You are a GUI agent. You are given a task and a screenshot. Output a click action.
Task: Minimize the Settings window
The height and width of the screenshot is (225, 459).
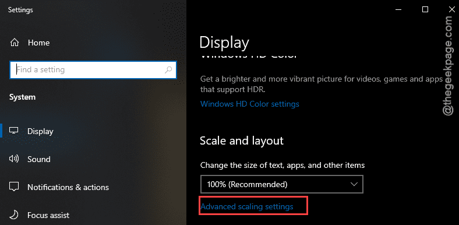(398, 10)
